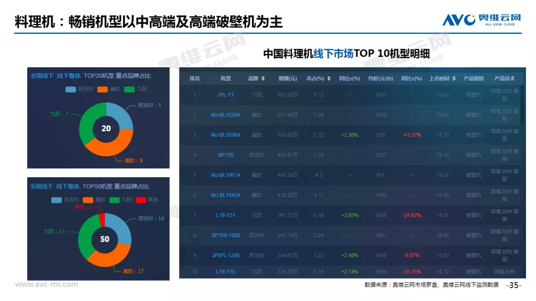Click the 1983 average price cell
The width and height of the screenshot is (536, 301).
tap(381, 95)
